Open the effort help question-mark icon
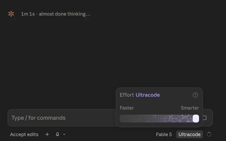The height and width of the screenshot is (141, 226). pyautogui.click(x=195, y=95)
